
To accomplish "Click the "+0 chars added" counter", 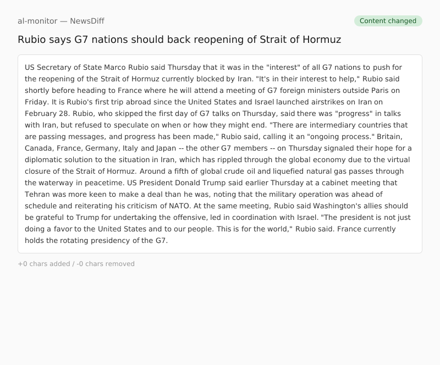I will [x=44, y=264].
